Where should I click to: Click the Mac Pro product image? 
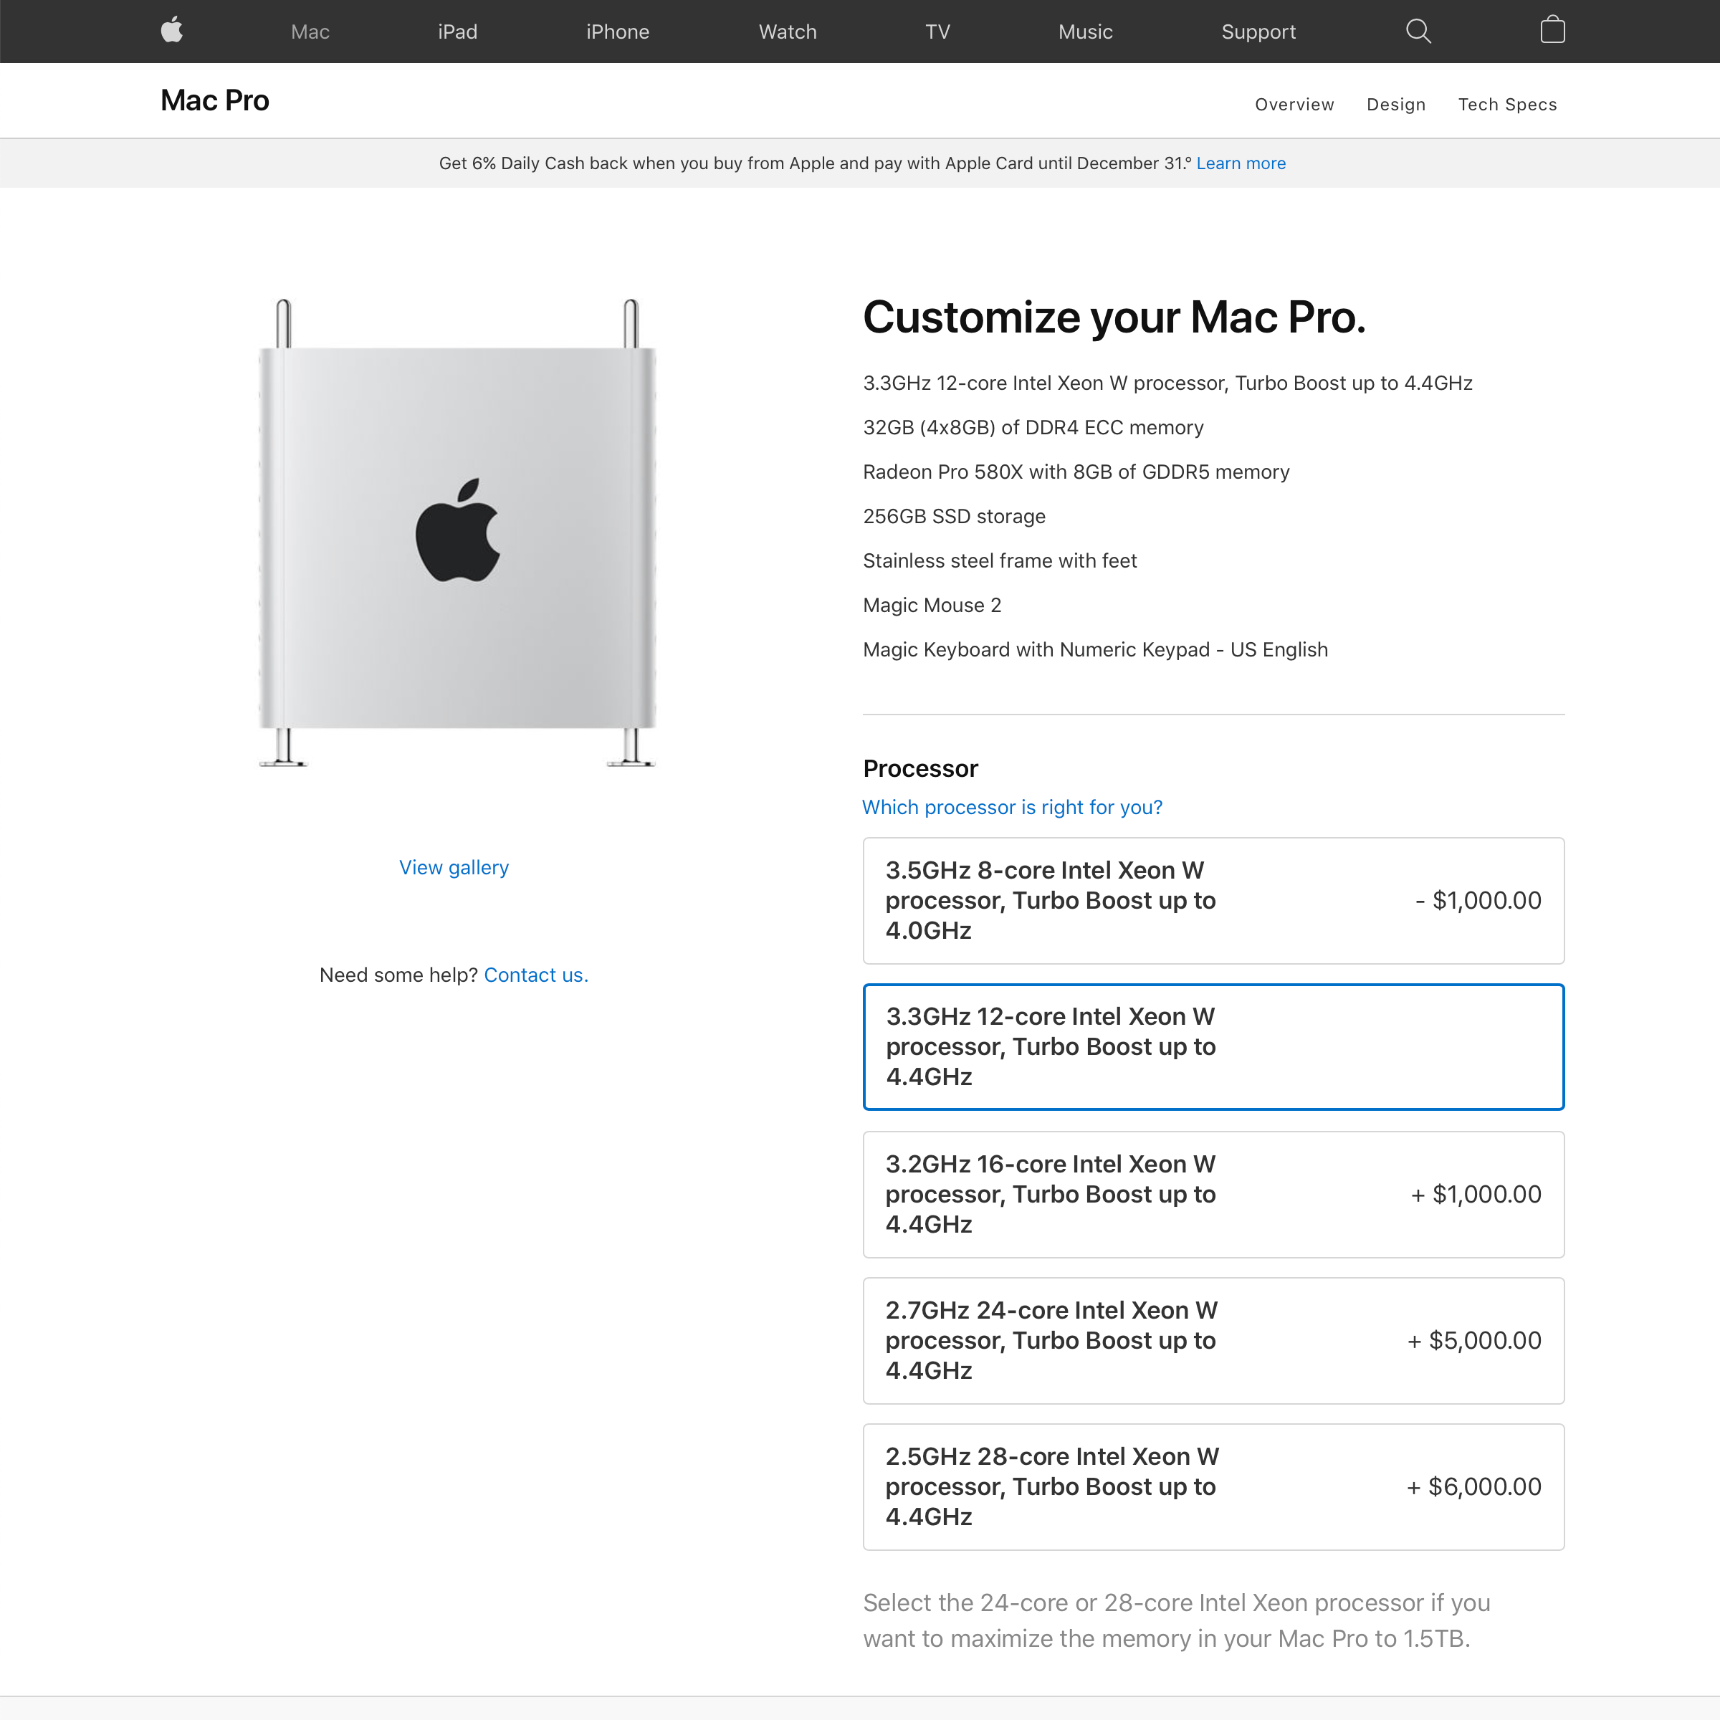(457, 532)
